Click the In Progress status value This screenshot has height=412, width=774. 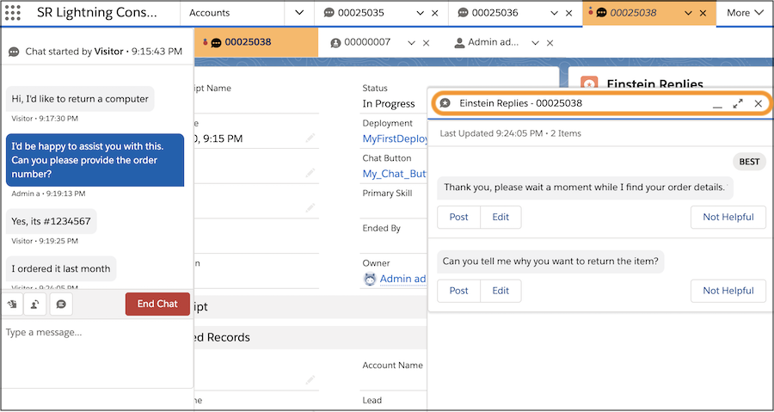pos(389,103)
